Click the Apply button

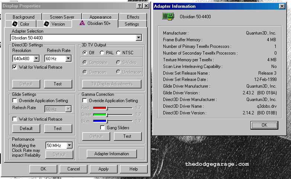pyautogui.click(x=103, y=169)
